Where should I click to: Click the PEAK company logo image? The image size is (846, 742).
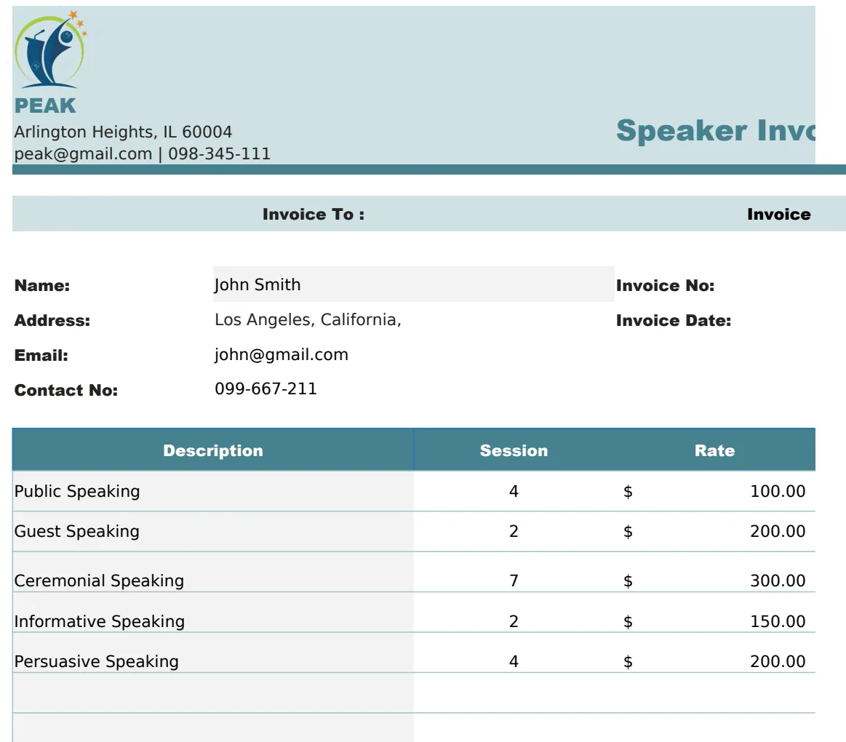(x=50, y=49)
